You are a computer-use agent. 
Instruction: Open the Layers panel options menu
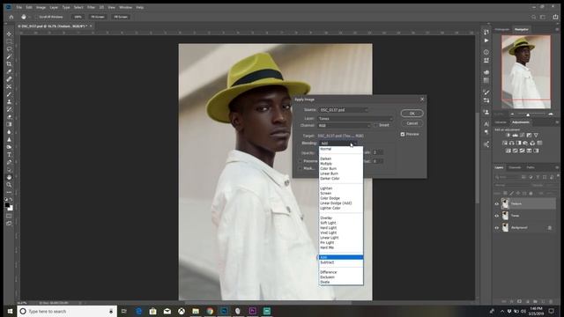[557, 167]
